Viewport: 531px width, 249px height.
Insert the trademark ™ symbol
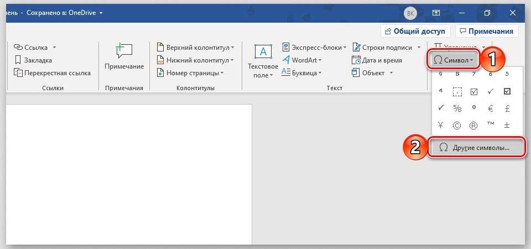pos(490,125)
